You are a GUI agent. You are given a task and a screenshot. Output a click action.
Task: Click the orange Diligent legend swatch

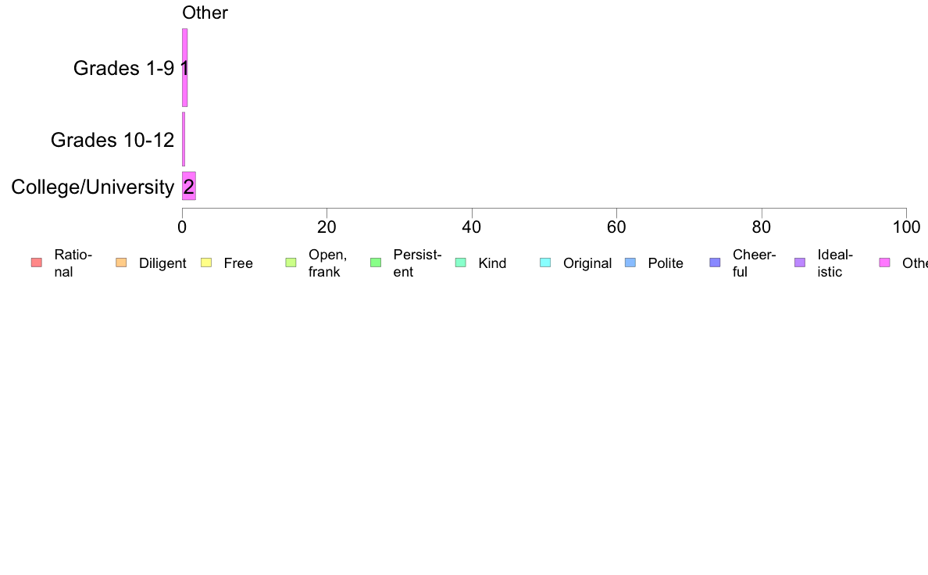click(x=121, y=262)
